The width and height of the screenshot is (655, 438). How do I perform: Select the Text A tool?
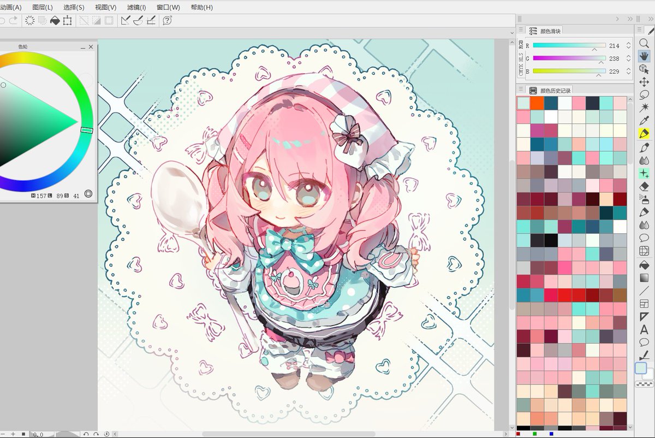644,329
